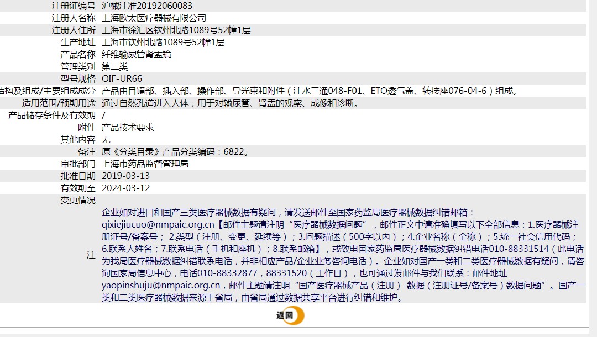The width and height of the screenshot is (597, 337).
Task: Select model spec OIF-UR66
Action: [x=122, y=79]
